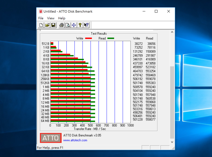Visit the www.attotech.com link
Image resolution: width=212 pixels, height=157 pixels.
[x=75, y=140]
